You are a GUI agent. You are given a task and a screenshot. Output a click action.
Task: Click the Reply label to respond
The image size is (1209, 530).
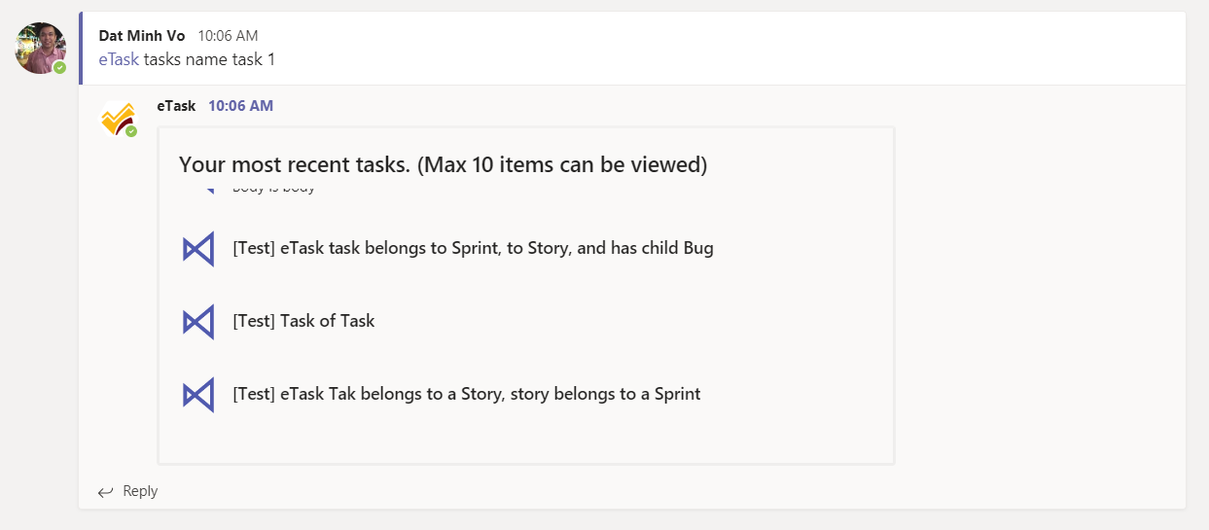(x=140, y=491)
